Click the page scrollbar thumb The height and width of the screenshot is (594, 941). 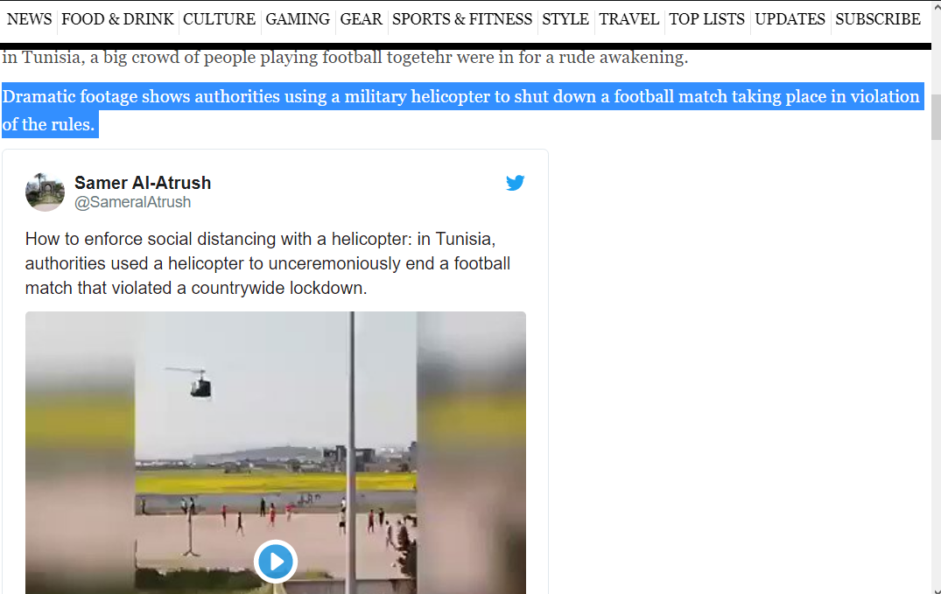coord(936,114)
